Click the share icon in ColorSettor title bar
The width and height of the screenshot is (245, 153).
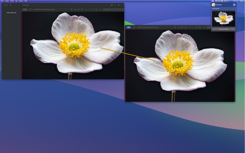122,5
